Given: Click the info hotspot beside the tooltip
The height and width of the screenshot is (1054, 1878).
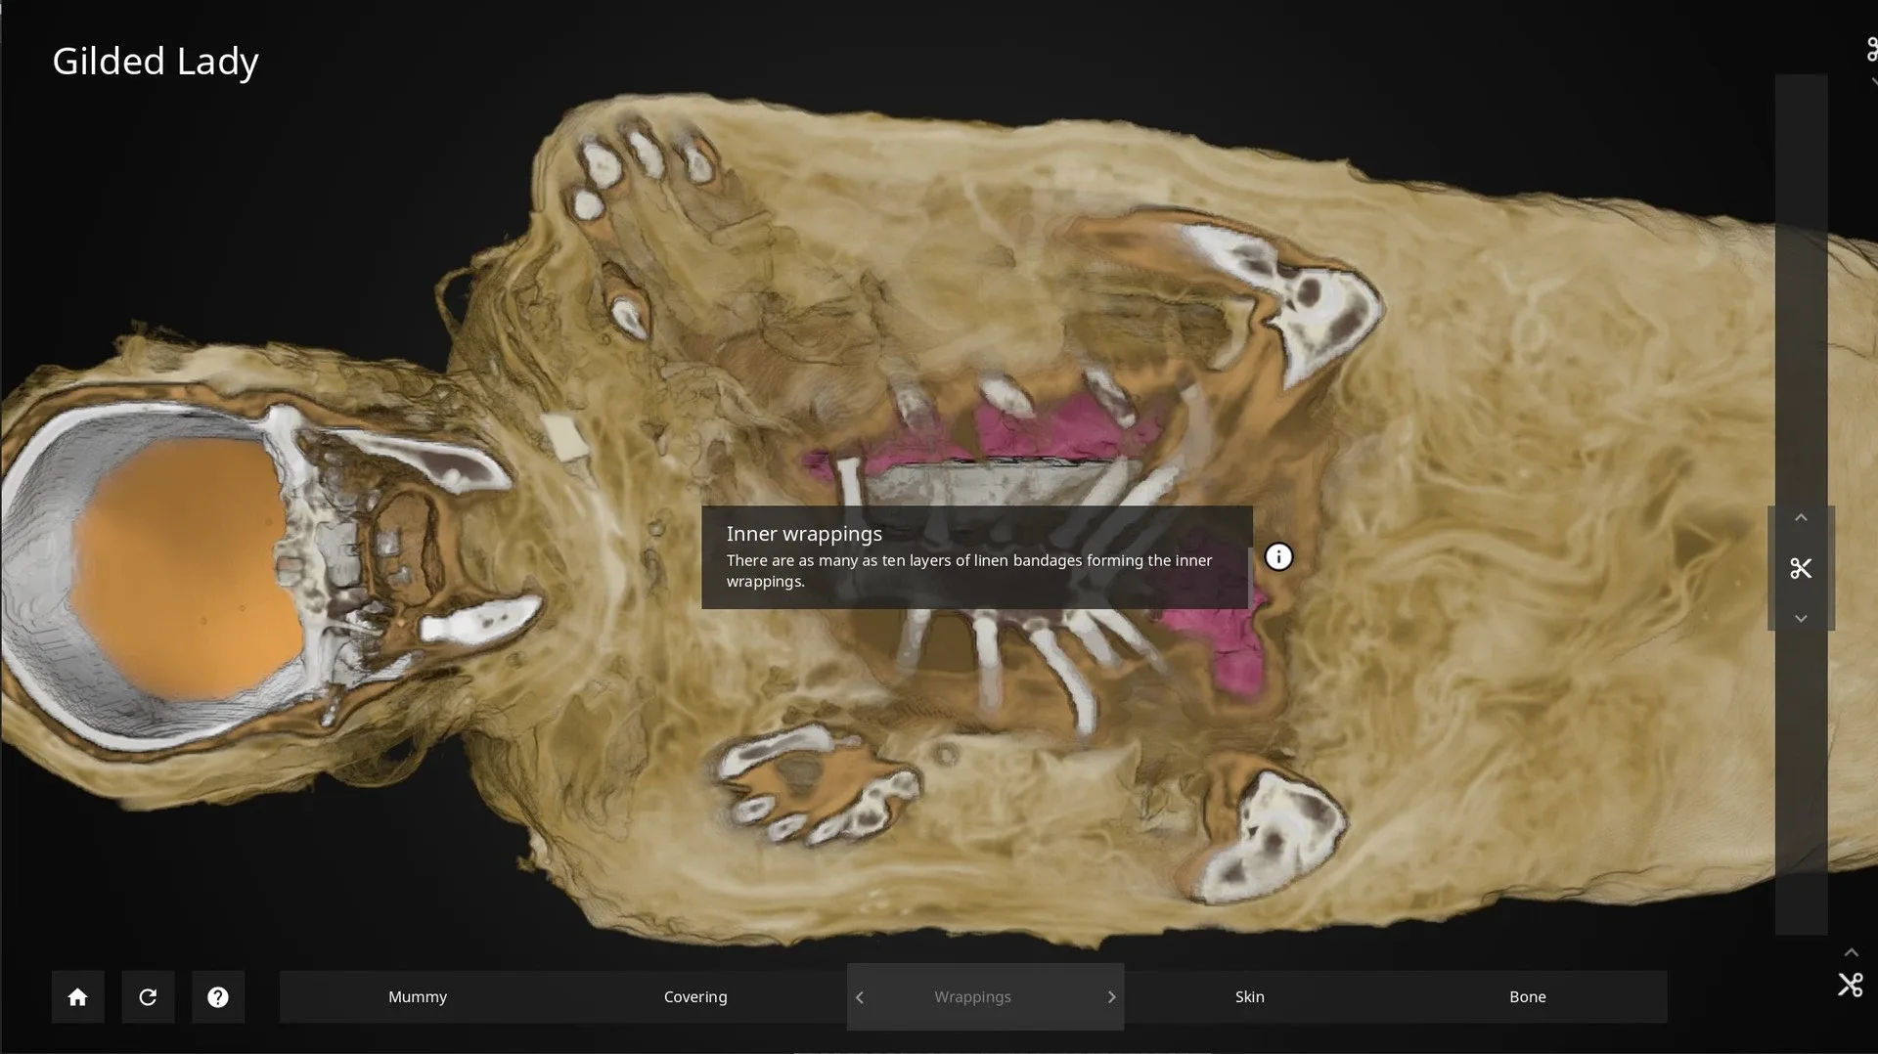Looking at the screenshot, I should 1278,557.
